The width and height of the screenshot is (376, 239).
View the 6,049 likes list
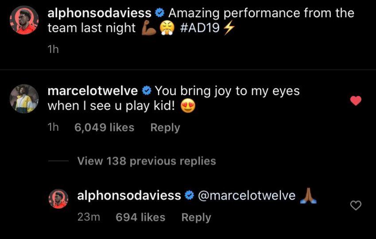pos(104,127)
